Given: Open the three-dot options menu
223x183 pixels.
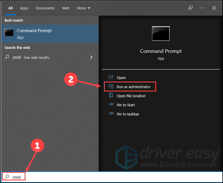Looking at the screenshot, I should tap(202, 8).
